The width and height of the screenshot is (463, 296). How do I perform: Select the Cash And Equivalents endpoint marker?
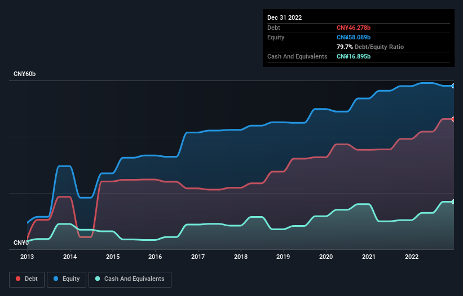453,202
